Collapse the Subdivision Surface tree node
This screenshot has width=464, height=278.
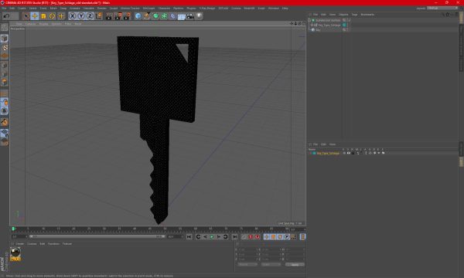[x=310, y=20]
